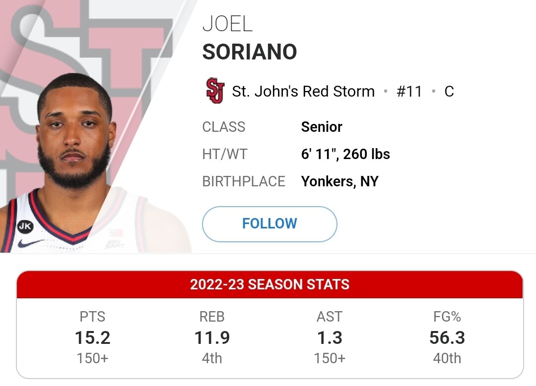Click the Senior class value
The image size is (536, 386).
pyautogui.click(x=322, y=127)
